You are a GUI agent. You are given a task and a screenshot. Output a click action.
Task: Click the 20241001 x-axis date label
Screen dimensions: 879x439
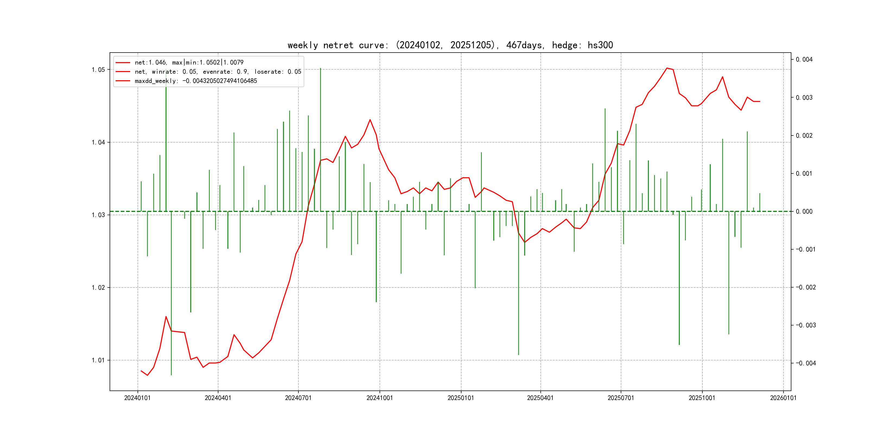(x=380, y=398)
